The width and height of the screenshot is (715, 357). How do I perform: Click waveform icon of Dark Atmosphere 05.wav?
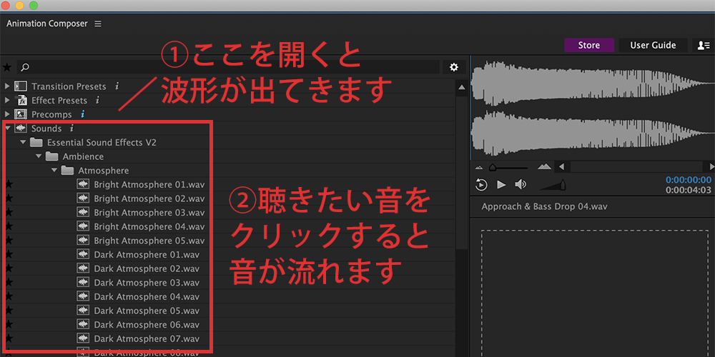point(83,311)
